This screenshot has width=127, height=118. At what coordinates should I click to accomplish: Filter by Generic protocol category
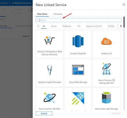(x=94, y=26)
